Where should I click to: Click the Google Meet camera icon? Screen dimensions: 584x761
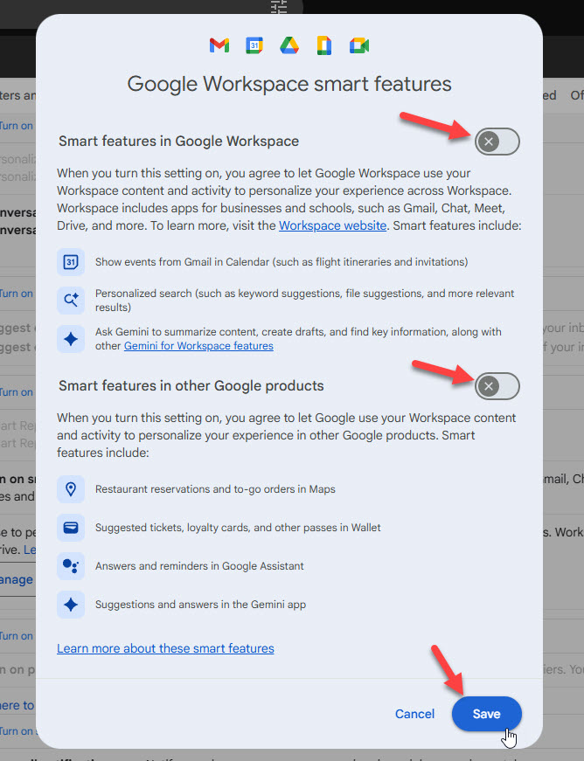coord(358,45)
